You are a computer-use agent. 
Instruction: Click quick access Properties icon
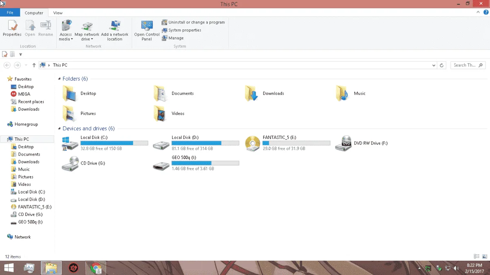[5, 54]
